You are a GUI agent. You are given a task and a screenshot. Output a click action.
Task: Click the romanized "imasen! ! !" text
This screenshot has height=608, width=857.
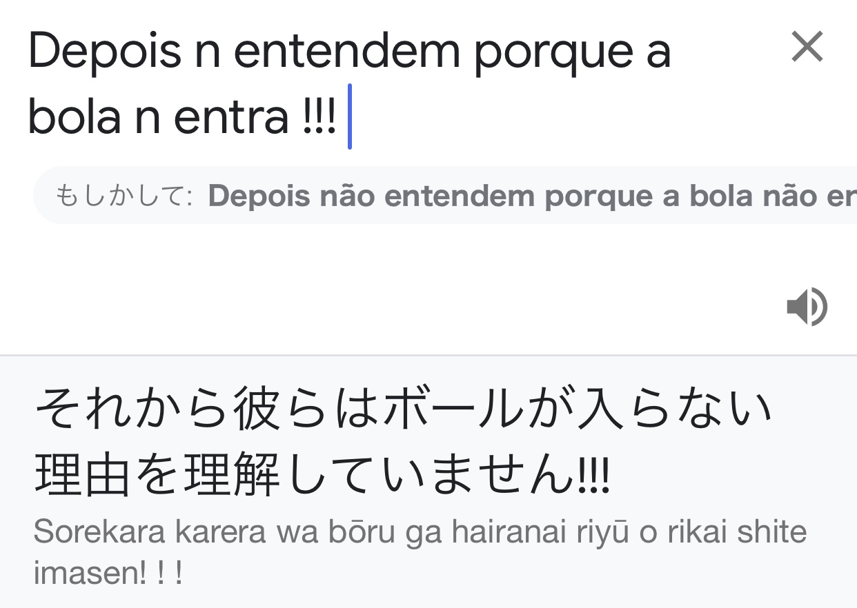click(x=108, y=573)
